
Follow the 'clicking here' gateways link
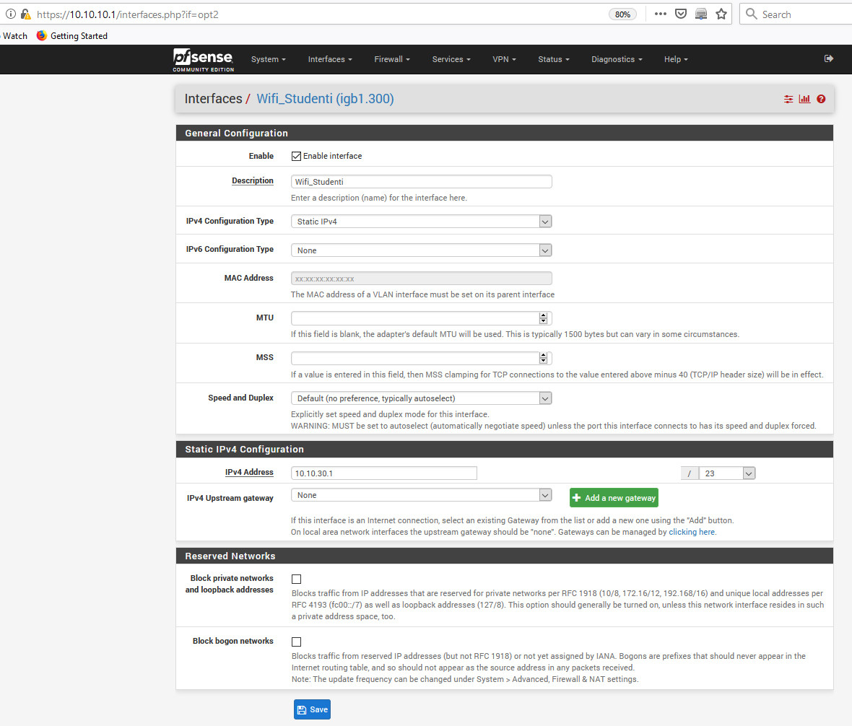[x=692, y=532]
